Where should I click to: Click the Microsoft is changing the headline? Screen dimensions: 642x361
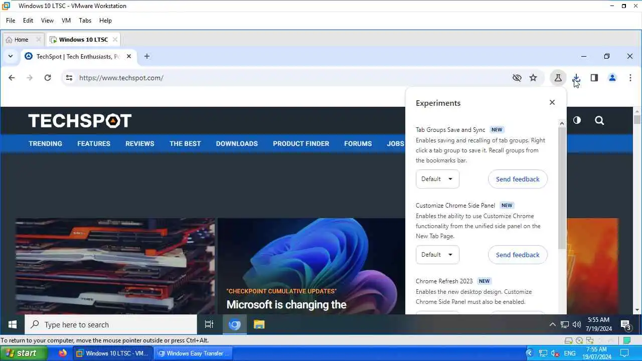[286, 304]
